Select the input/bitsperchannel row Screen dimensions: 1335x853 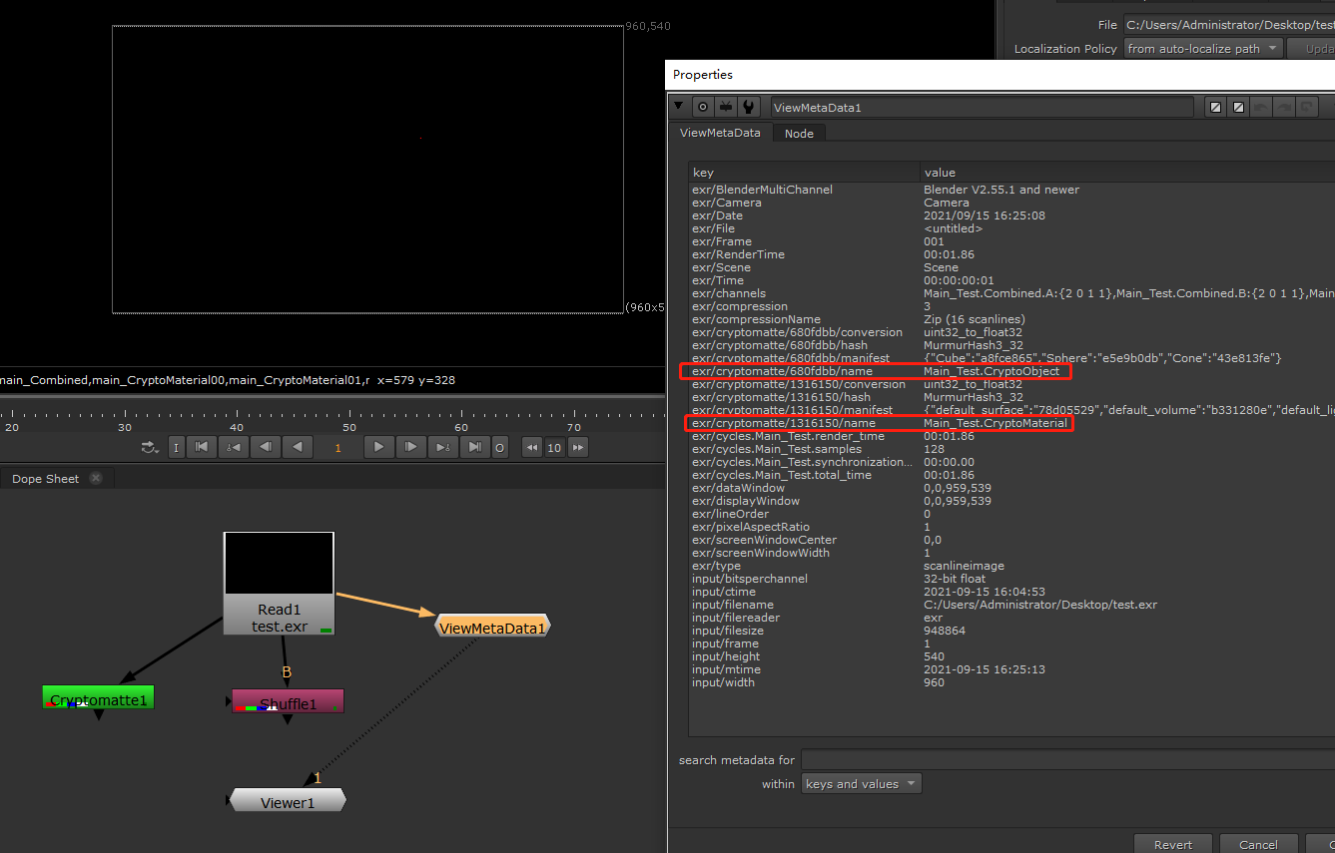(x=1011, y=579)
